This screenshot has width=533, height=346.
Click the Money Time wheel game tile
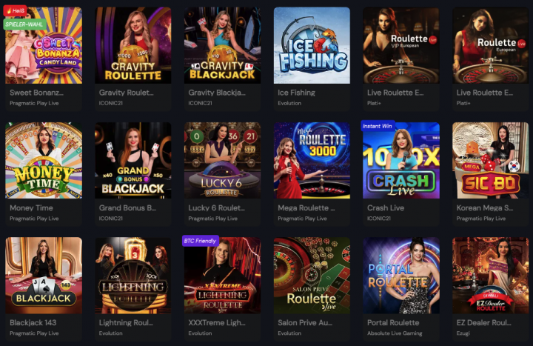(x=44, y=160)
